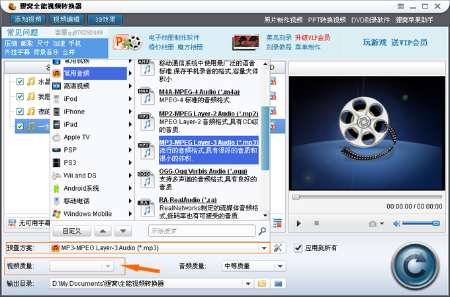This screenshot has height=297, width=450.
Task: Stop the preview playback
Action: point(316,223)
